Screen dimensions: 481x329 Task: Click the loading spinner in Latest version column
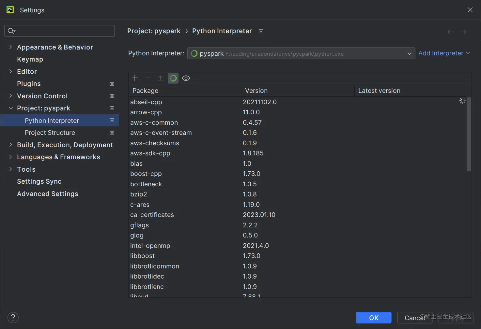pyautogui.click(x=462, y=101)
